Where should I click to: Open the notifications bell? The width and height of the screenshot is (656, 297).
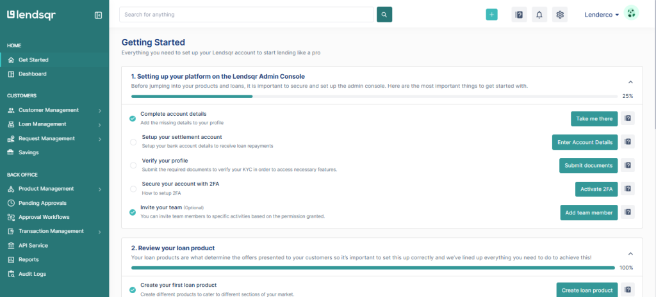click(539, 15)
